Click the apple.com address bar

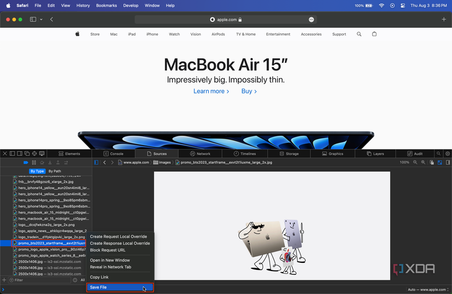226,20
